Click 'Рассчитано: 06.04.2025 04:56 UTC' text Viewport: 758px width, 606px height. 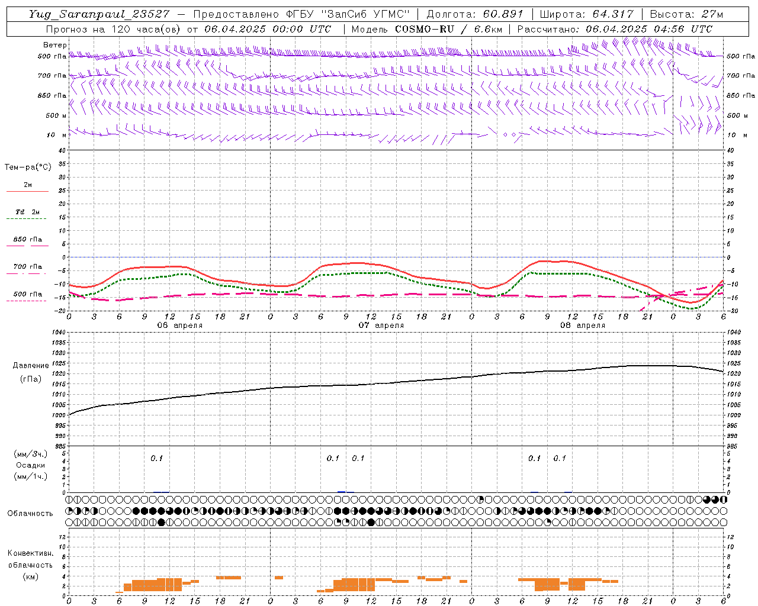click(615, 29)
